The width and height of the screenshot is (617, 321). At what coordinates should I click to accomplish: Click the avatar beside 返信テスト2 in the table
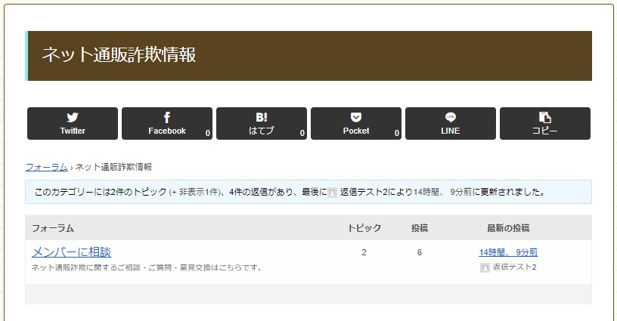click(485, 267)
